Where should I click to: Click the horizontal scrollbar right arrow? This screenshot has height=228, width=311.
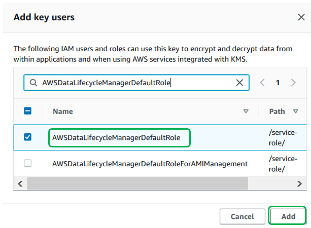click(x=299, y=184)
